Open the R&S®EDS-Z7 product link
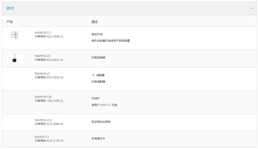This screenshot has width=258, height=149. click(43, 73)
